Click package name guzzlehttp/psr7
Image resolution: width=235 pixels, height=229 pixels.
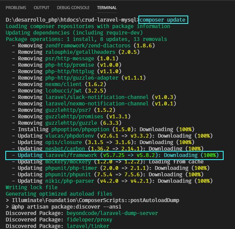click(68, 110)
